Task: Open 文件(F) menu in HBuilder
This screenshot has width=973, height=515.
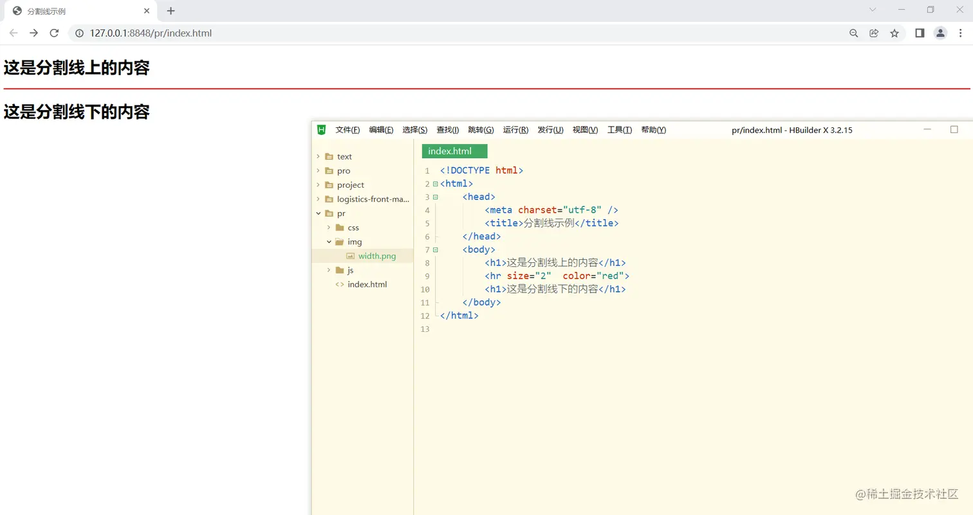Action: click(x=347, y=130)
